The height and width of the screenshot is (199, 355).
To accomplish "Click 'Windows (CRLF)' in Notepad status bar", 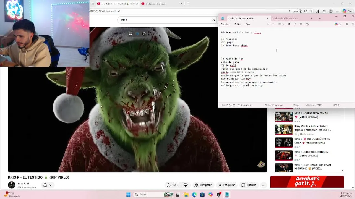I will (x=314, y=105).
